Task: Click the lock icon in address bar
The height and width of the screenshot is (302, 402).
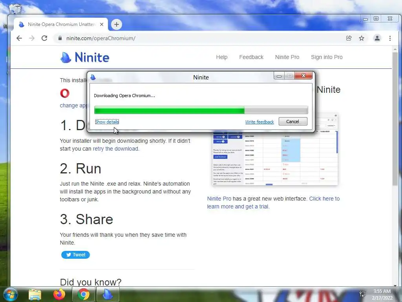Action: (60, 38)
